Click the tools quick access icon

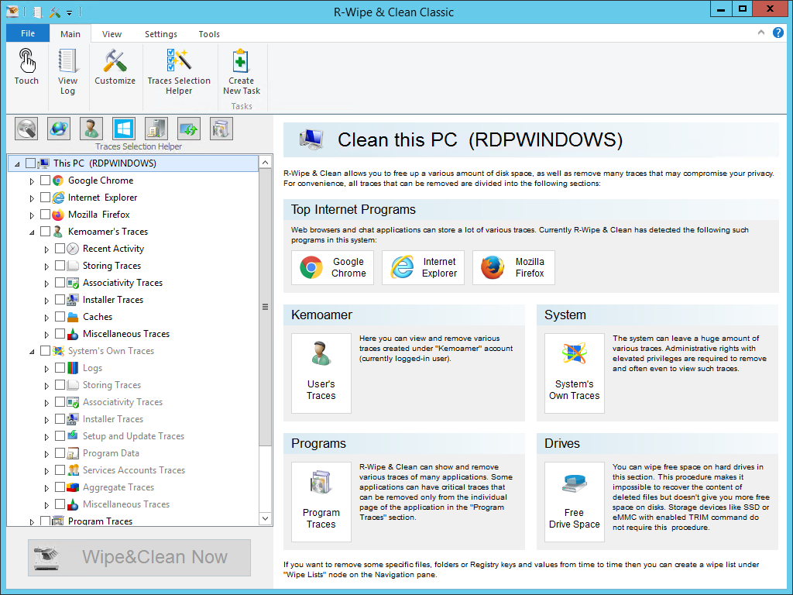pyautogui.click(x=55, y=12)
